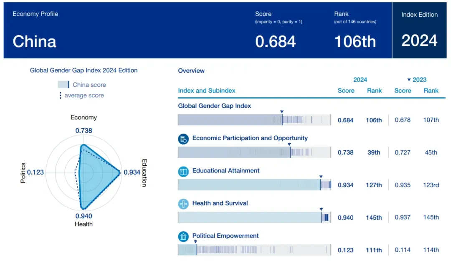Click the Educational Attainment icon
The height and width of the screenshot is (261, 451).
pyautogui.click(x=183, y=171)
